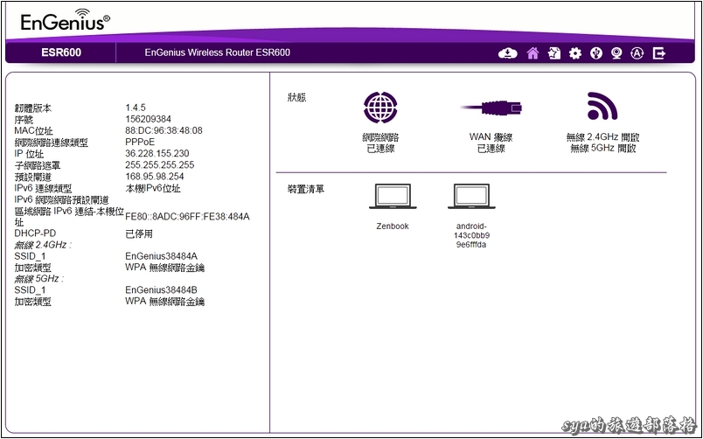The image size is (703, 439).
Task: Click the '無線 5GHz :' section heading
Action: 39,278
